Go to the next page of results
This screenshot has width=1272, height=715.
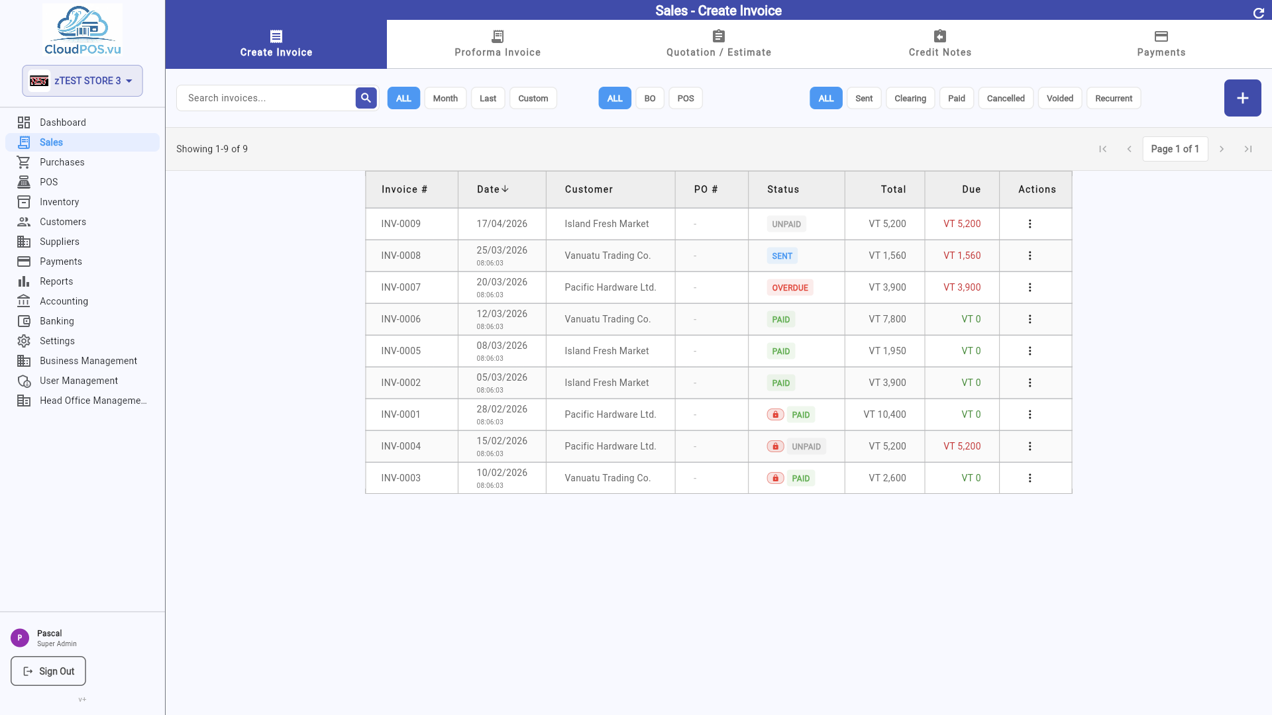1222,149
